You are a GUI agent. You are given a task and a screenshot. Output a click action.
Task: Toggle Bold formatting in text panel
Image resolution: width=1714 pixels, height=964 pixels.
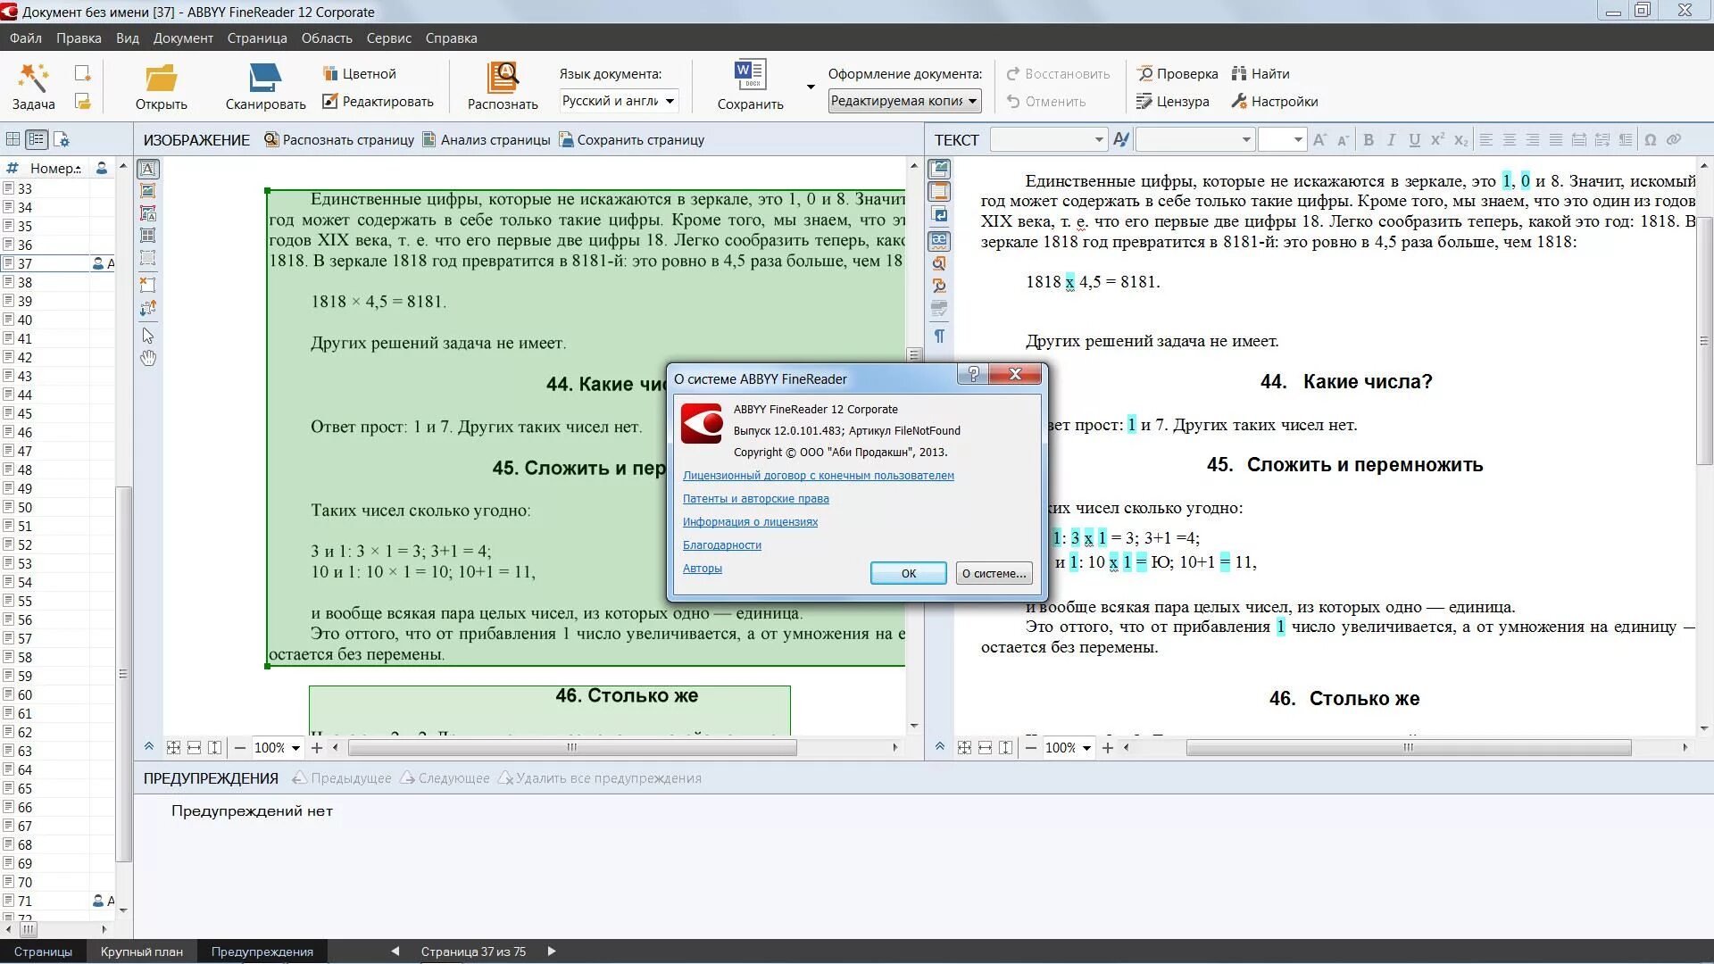1368,140
